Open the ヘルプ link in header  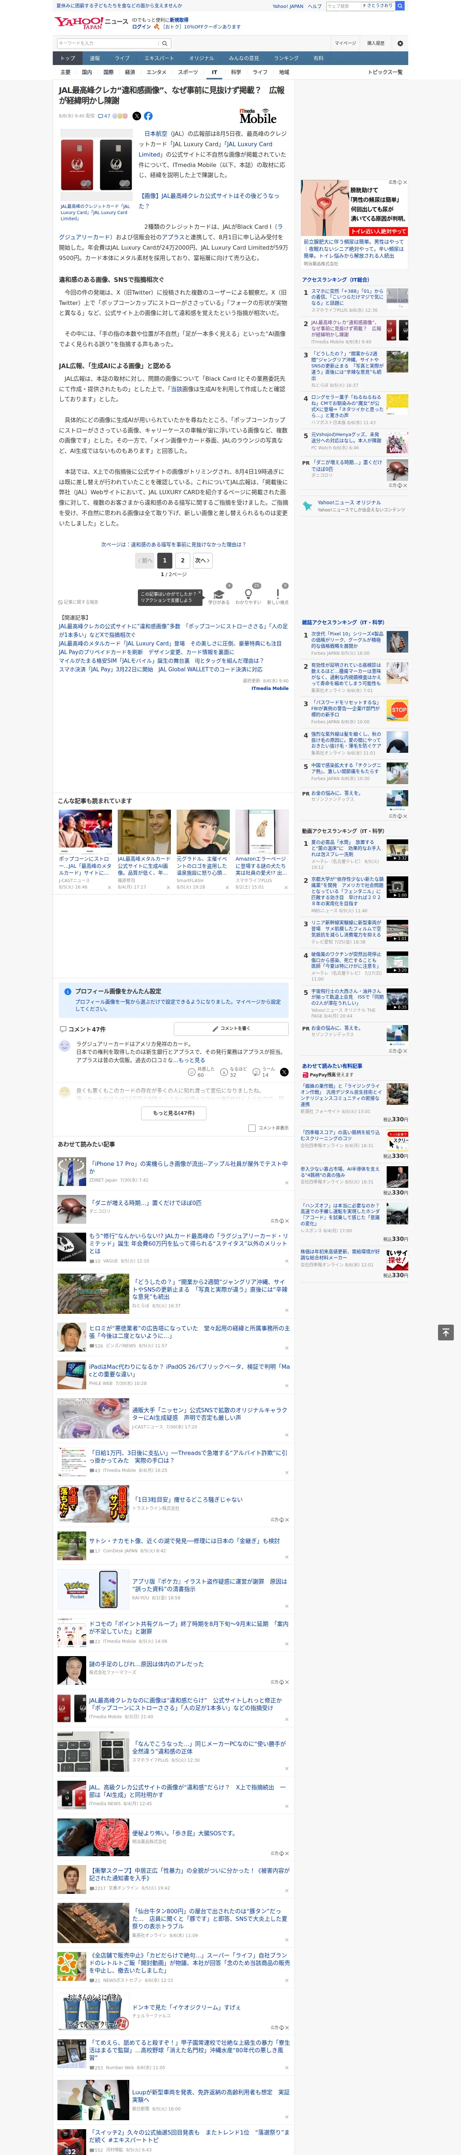315,6
